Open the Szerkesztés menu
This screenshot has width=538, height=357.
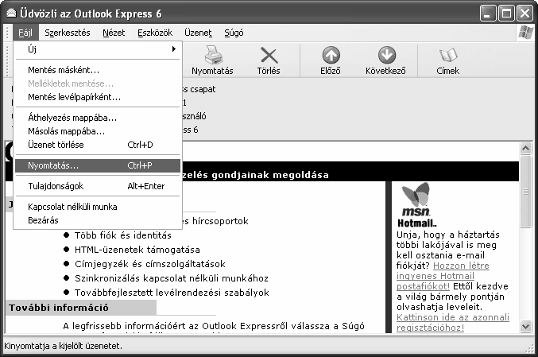(x=68, y=33)
